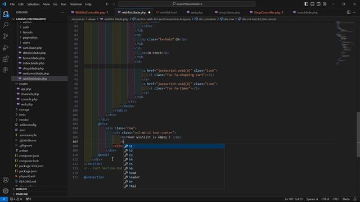The width and height of the screenshot is (360, 202).
Task: Toggle the primary side bar
Action: point(306,4)
